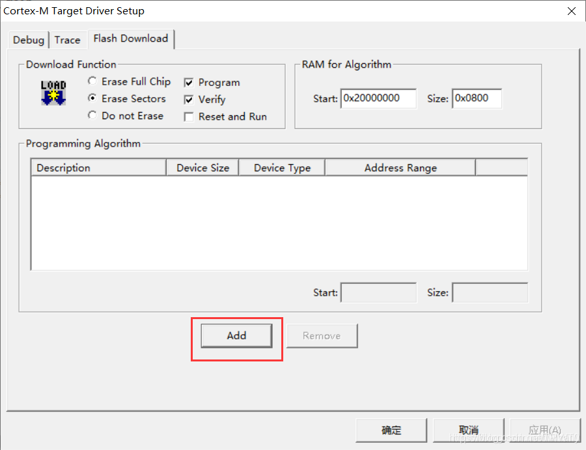Click Programming Algorithm Size field
This screenshot has height=450, width=586.
[490, 292]
